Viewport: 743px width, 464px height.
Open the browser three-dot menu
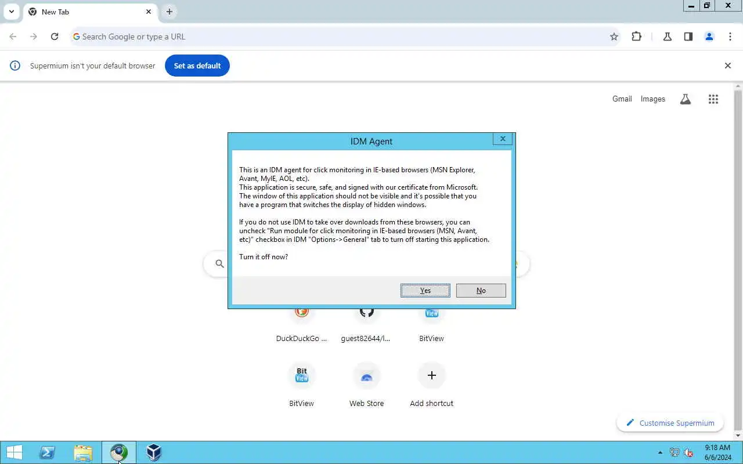pos(730,37)
